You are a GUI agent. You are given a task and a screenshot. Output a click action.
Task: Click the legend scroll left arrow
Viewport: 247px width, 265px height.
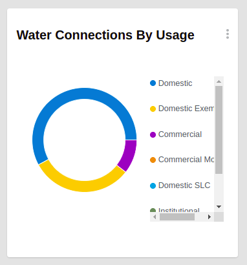click(x=155, y=217)
